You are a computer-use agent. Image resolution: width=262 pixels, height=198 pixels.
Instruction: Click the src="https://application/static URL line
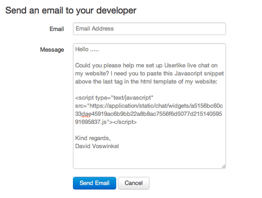(149, 106)
